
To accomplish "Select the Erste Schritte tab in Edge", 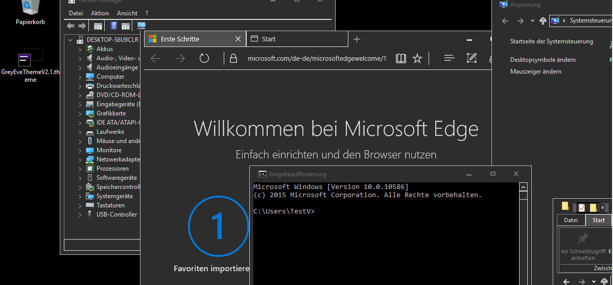I will pos(195,39).
